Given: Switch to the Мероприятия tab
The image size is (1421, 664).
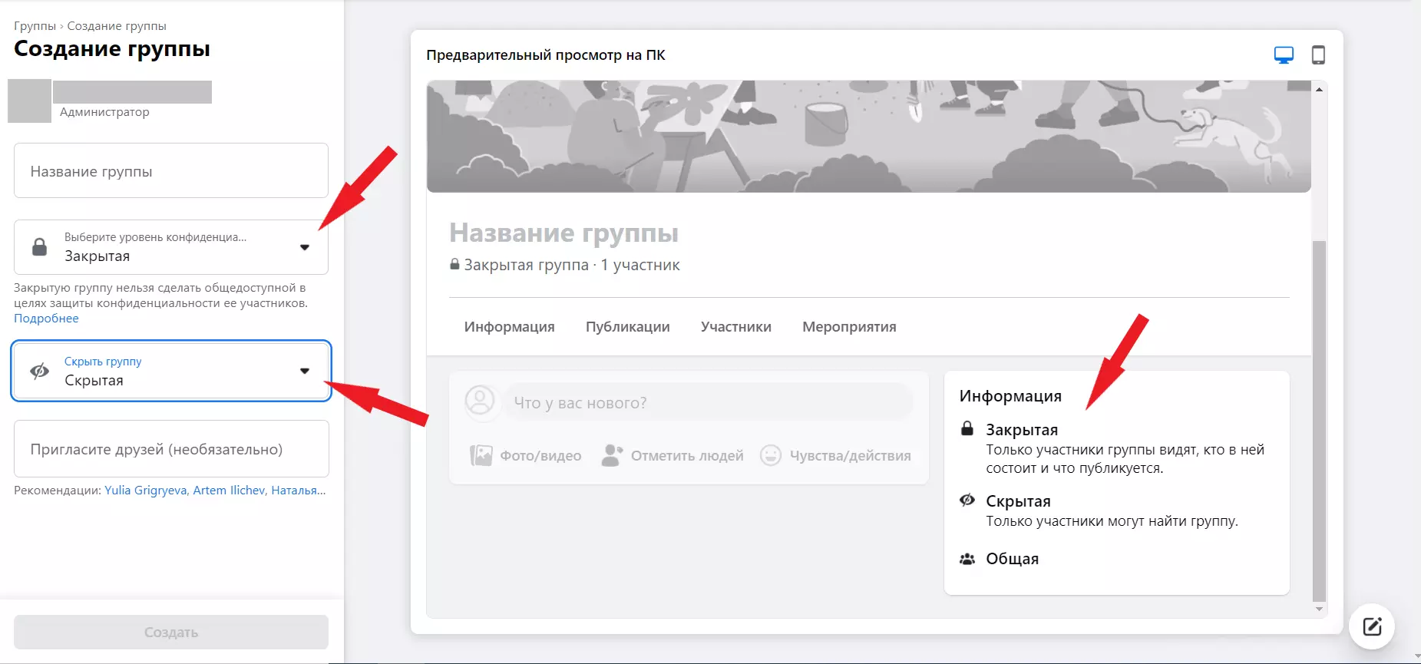Looking at the screenshot, I should (x=849, y=327).
